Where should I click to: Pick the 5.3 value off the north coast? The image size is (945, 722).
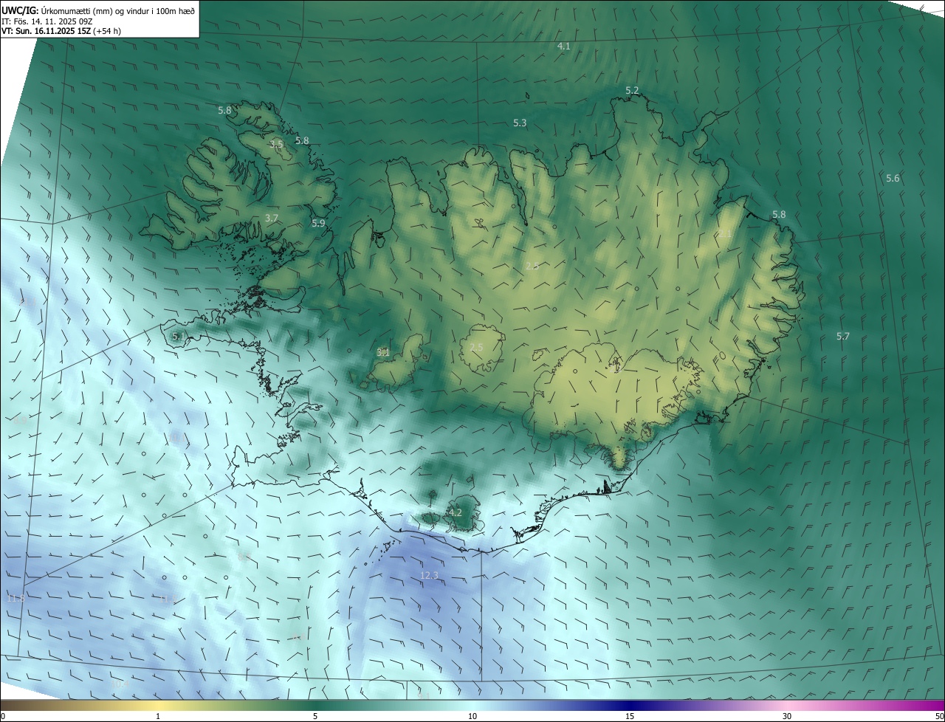click(520, 123)
